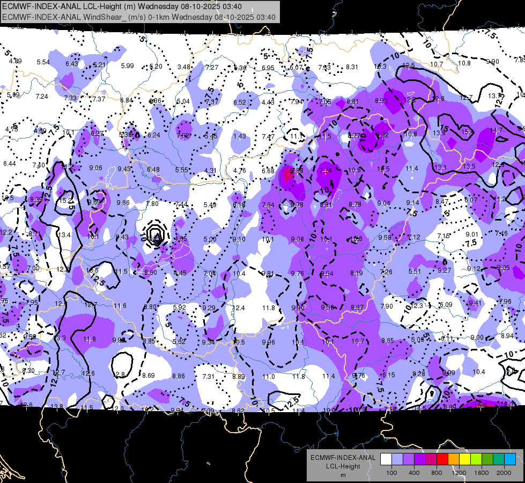Screen dimensions: 525x483
Task: Pick the lime green legend swatch
Action: [476, 459]
